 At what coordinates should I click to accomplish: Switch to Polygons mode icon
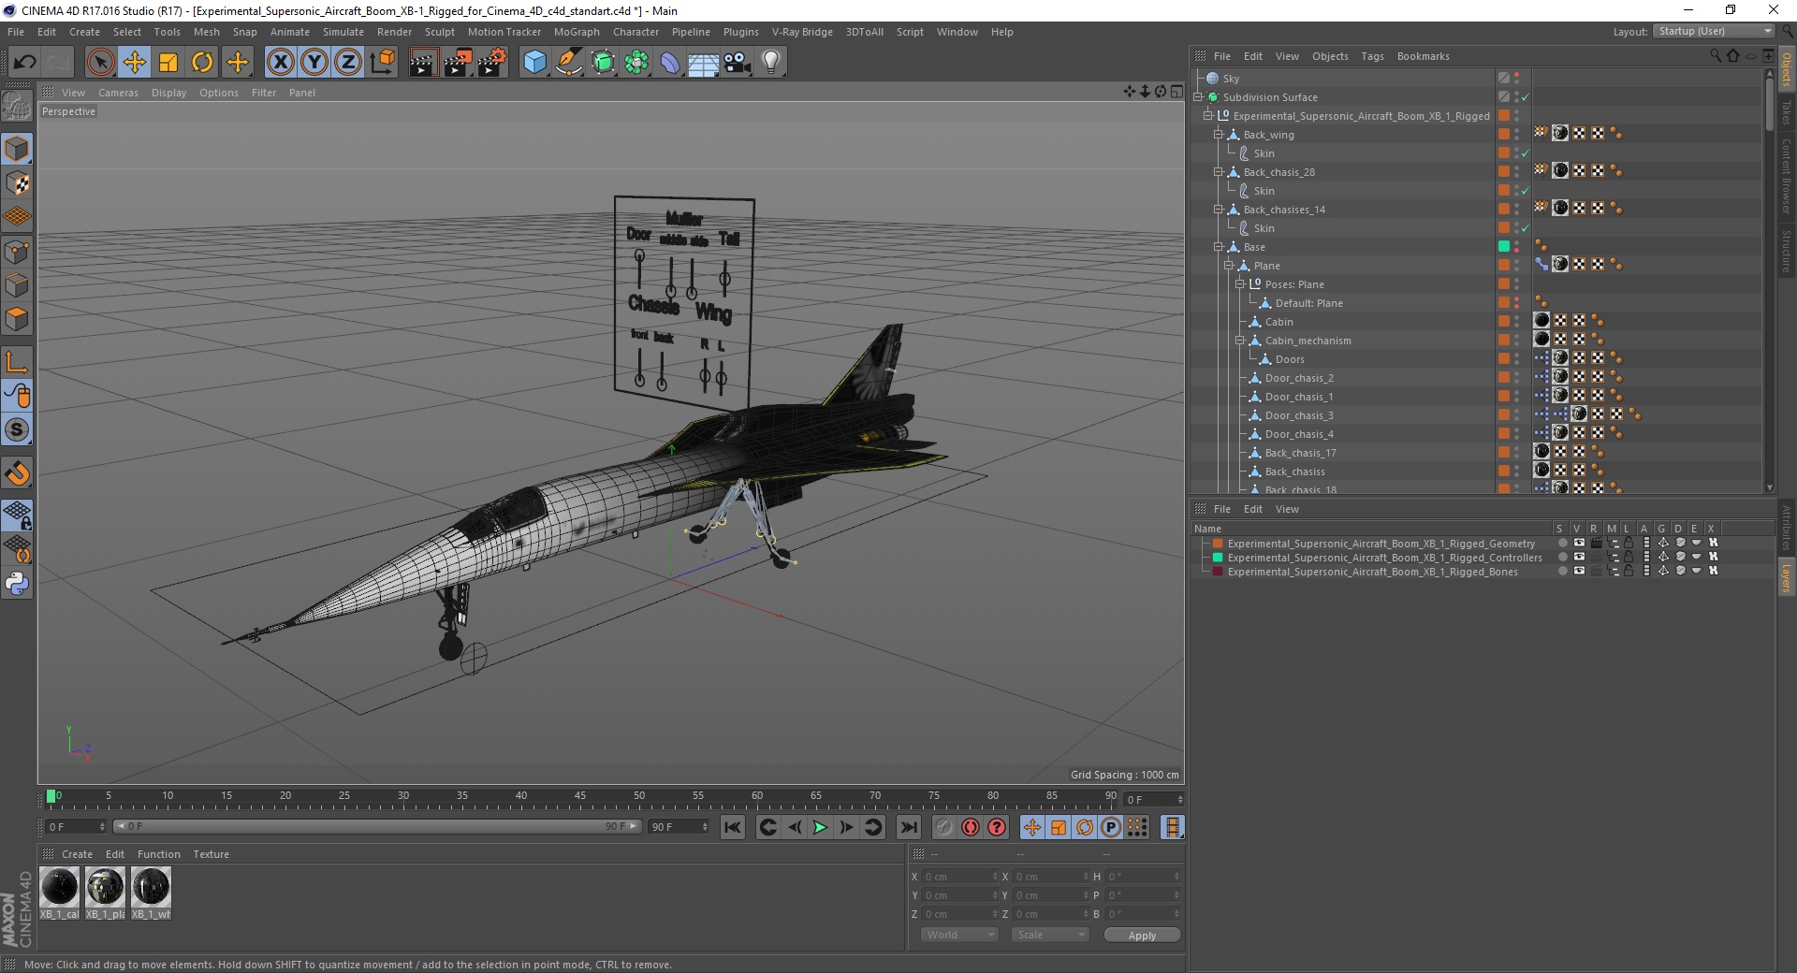[17, 319]
